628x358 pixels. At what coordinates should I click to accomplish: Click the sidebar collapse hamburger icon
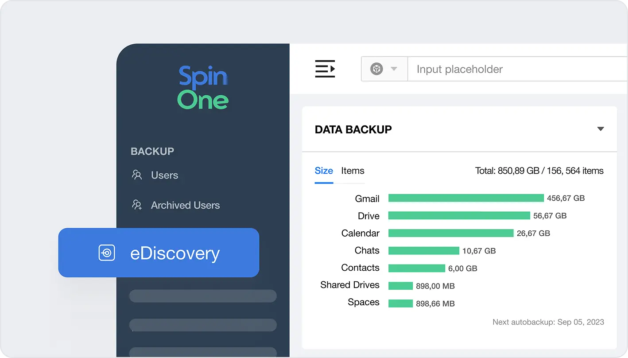pos(325,69)
